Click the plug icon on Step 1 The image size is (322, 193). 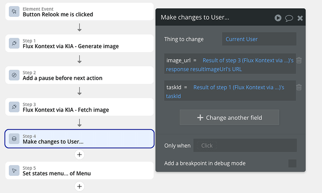[14, 43]
